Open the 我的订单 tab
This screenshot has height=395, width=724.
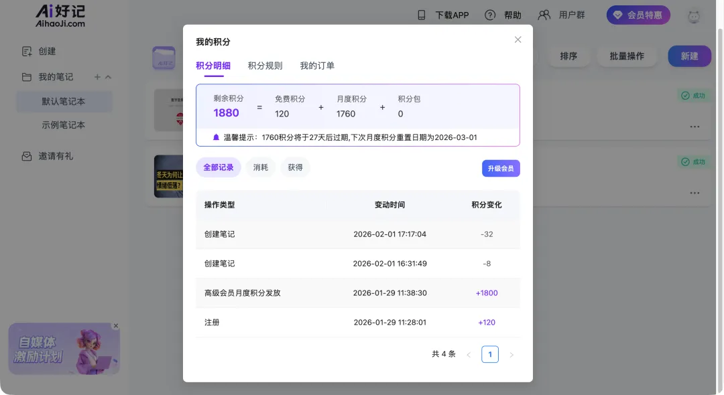tap(317, 66)
